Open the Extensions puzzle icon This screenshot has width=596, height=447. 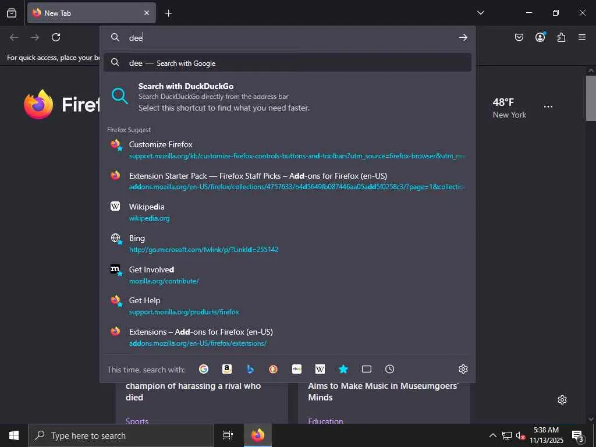(561, 37)
